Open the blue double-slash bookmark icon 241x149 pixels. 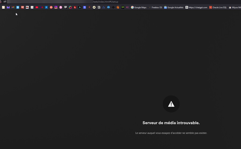tap(104, 7)
